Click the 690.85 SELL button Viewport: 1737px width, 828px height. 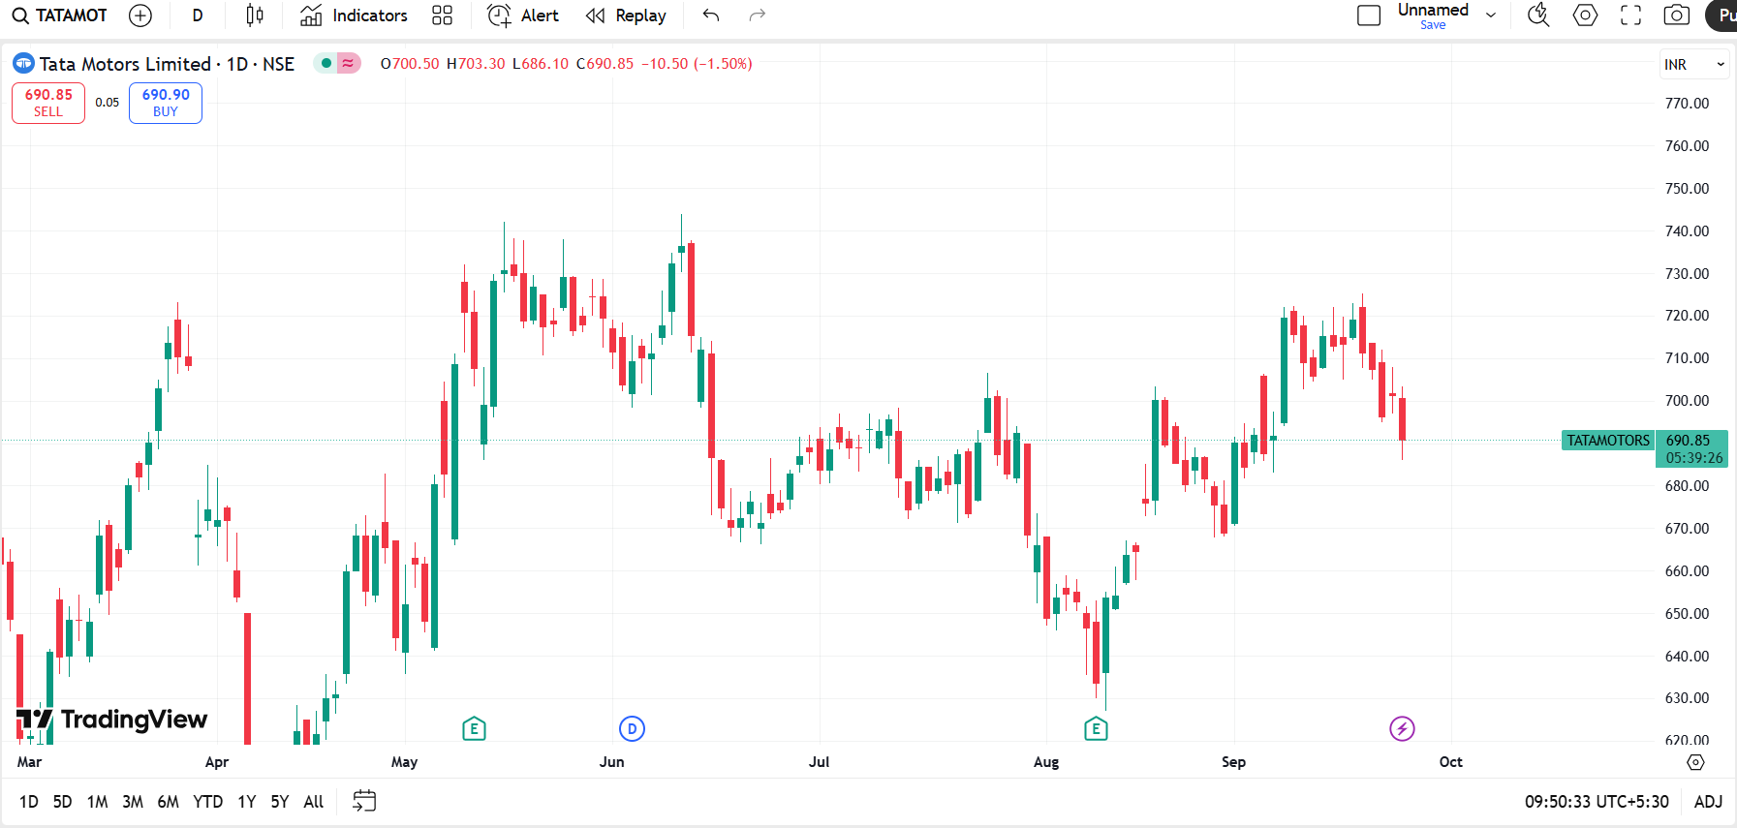pyautogui.click(x=48, y=103)
